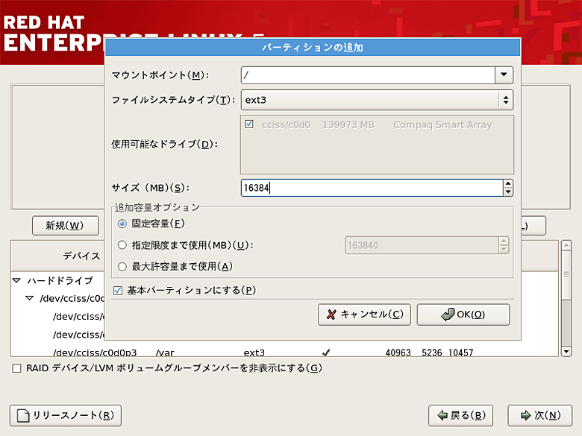582x436 pixels.
Task: Collapse the hard drive (ハードドライブ) tree node
Action: tap(16, 280)
